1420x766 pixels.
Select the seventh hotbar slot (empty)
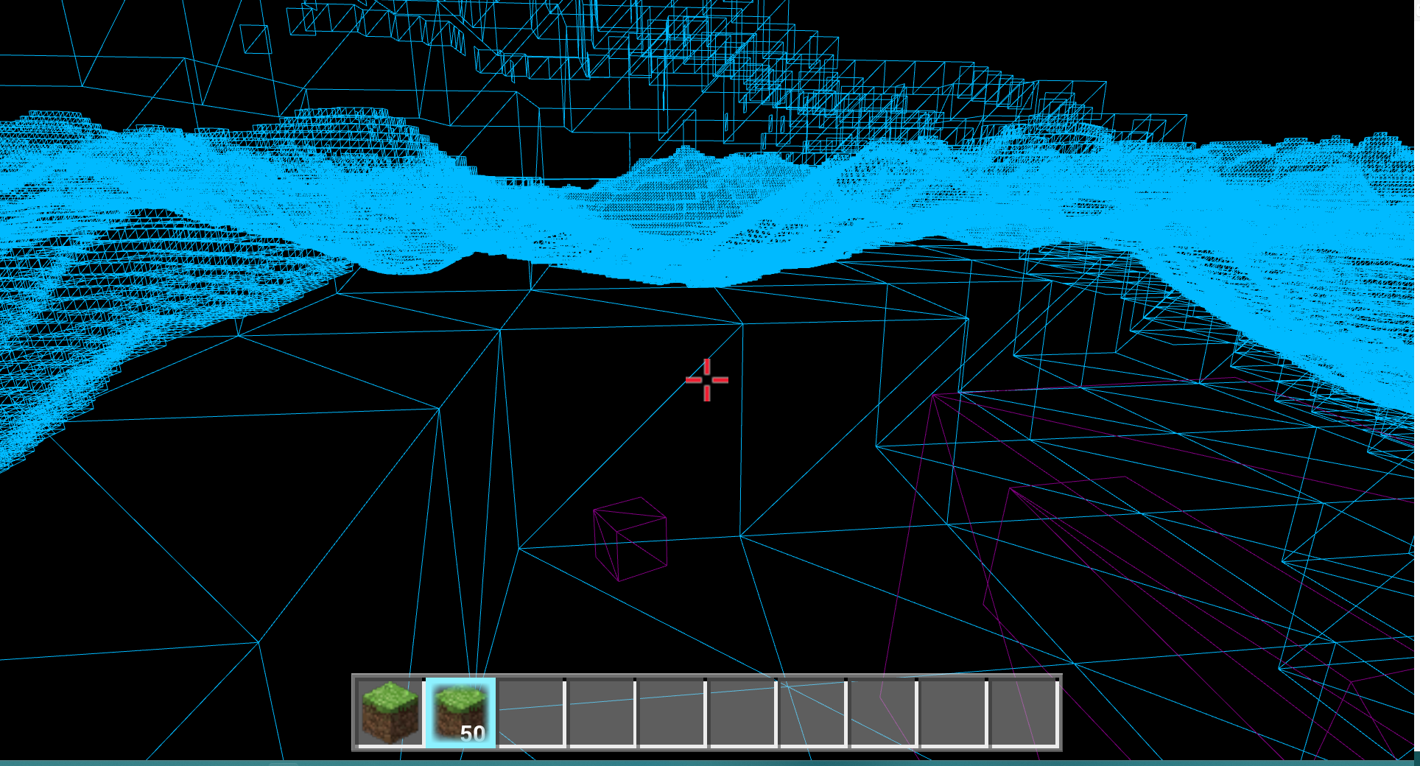[x=814, y=712]
